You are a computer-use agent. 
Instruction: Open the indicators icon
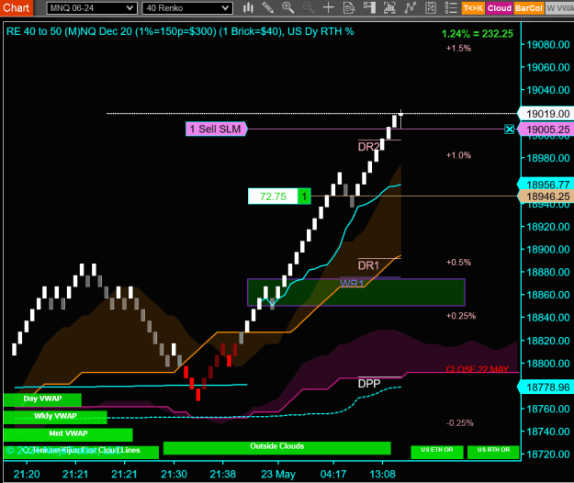tap(410, 7)
